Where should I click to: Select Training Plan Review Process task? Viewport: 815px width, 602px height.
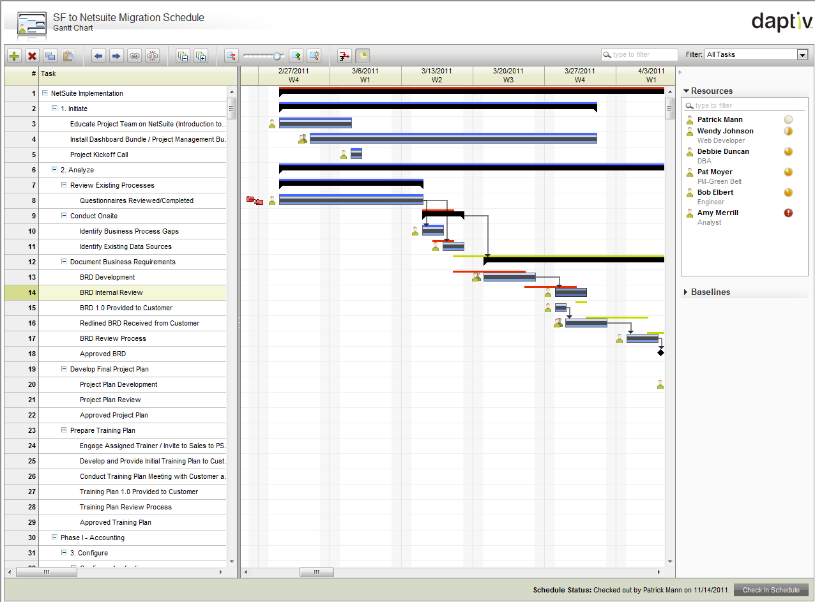(x=116, y=507)
